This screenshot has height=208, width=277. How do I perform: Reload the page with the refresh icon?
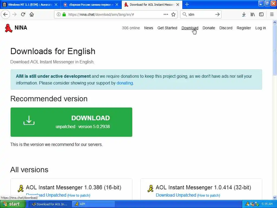(23, 14)
